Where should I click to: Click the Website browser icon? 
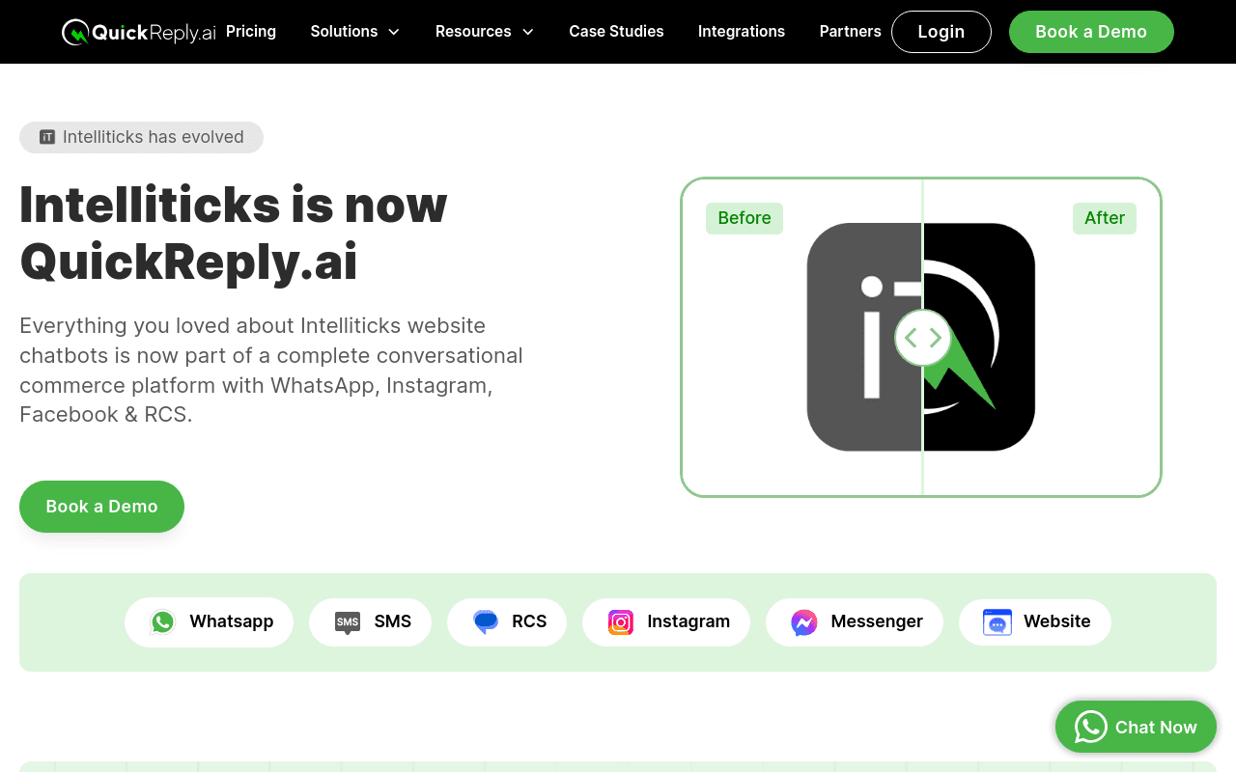coord(997,622)
